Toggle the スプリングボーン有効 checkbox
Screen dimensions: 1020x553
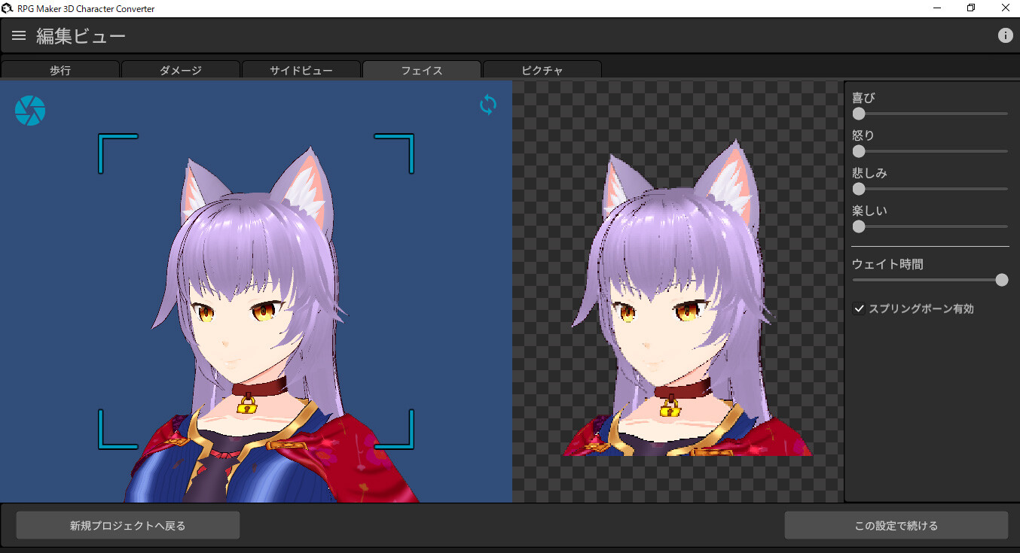click(x=859, y=308)
